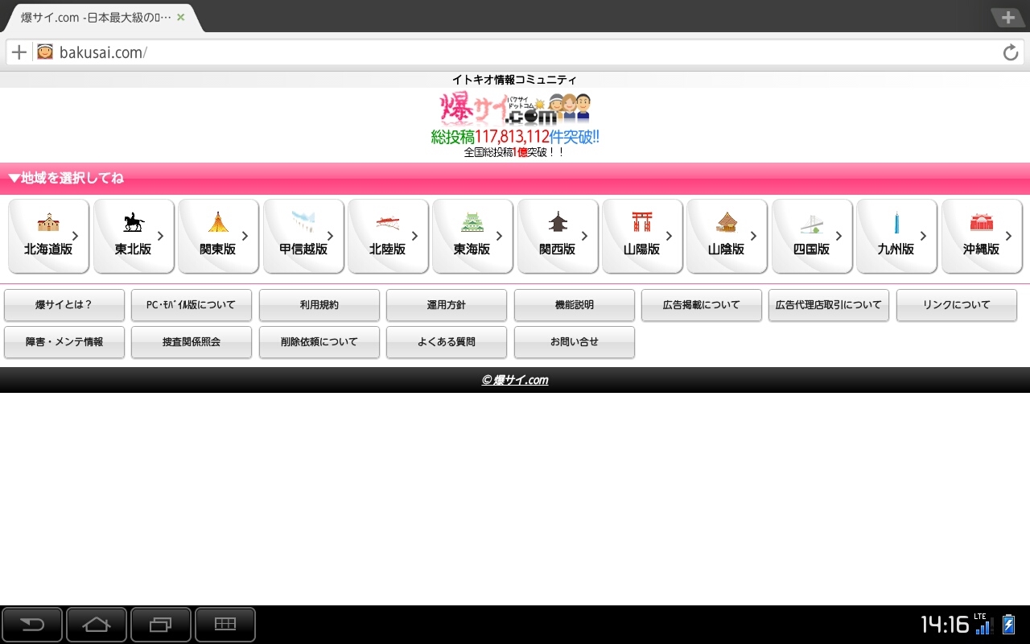Open the 四国版 region board
This screenshot has height=644, width=1030.
click(x=812, y=236)
